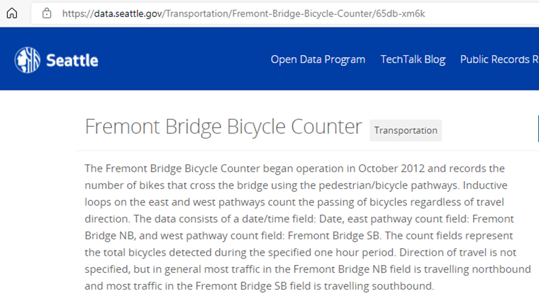The image size is (539, 298).
Task: Click the Seattle wordmark in the header
Action: click(x=72, y=60)
